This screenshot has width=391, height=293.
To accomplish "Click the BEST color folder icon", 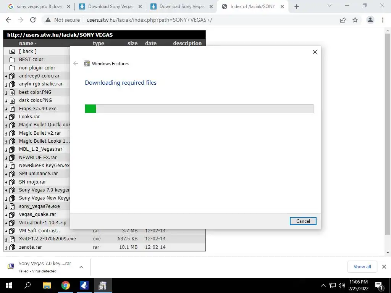I will coord(12,60).
